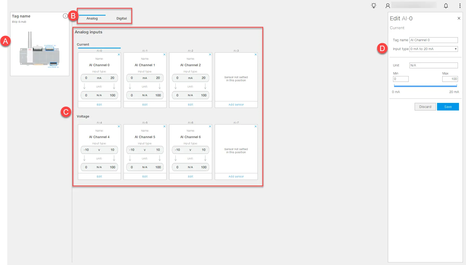Screen dimensions: 466x265
Task: Click the lightbulb tips icon
Action: coord(374,6)
